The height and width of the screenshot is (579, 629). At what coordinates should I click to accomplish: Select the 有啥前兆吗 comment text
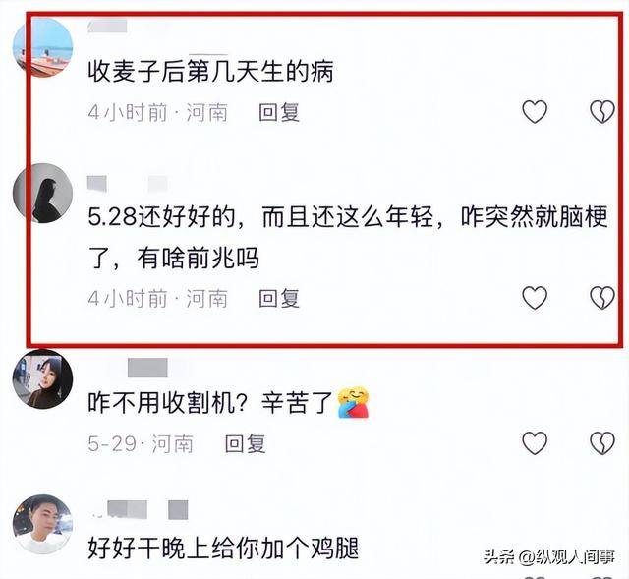click(x=199, y=258)
